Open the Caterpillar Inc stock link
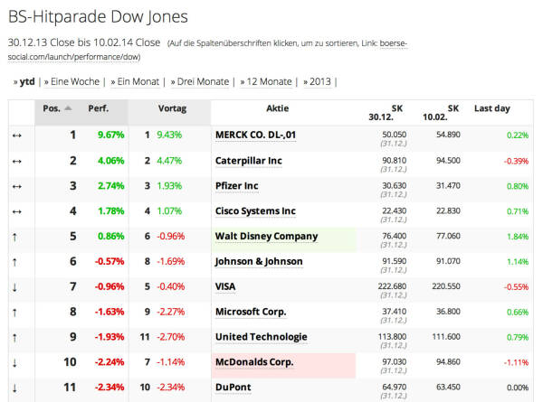 (248, 161)
